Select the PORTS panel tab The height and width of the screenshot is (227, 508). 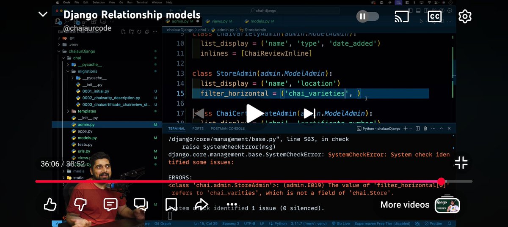tap(198, 129)
